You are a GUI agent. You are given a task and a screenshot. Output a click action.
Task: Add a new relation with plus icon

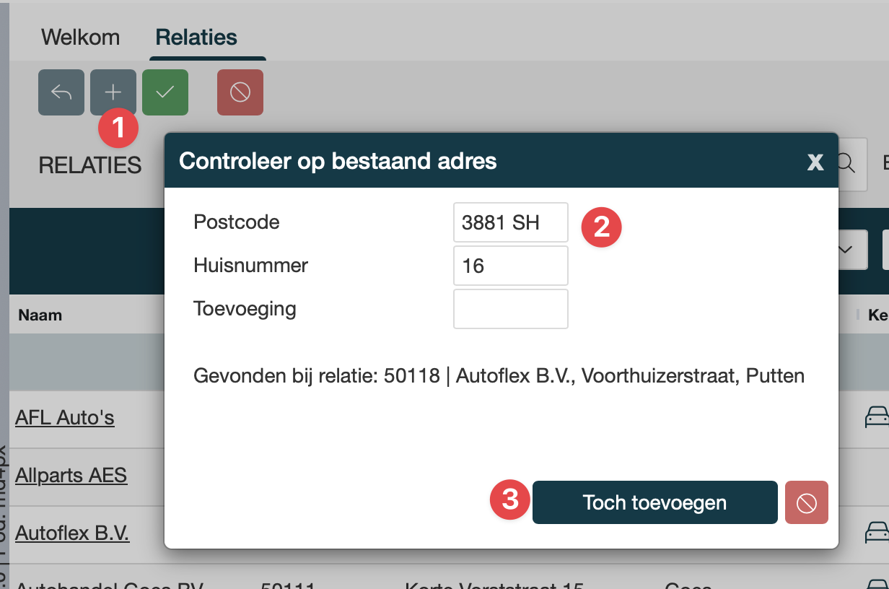113,92
